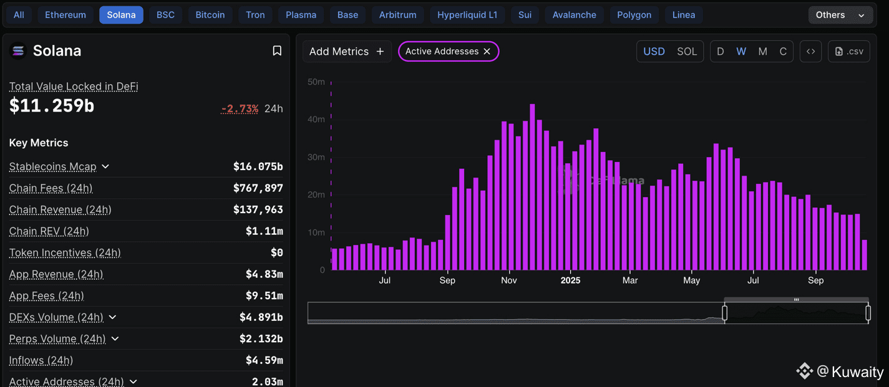
Task: Click the embed chart code icon
Action: (810, 52)
